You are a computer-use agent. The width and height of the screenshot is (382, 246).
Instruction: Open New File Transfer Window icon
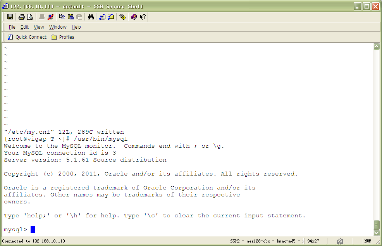[111, 17]
